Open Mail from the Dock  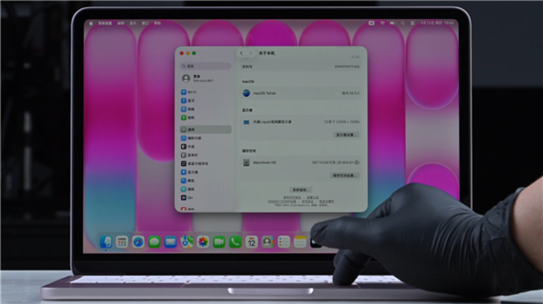(170, 242)
